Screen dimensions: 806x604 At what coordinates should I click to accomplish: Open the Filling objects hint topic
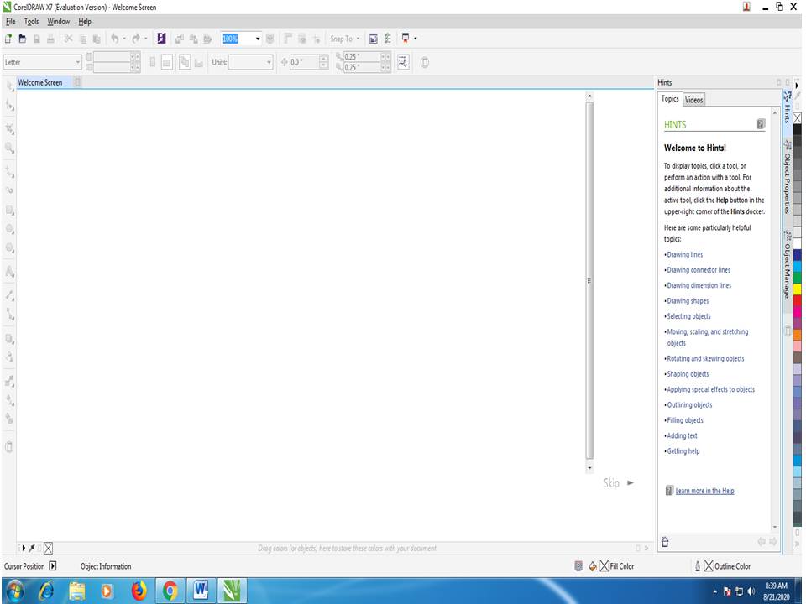(x=685, y=419)
